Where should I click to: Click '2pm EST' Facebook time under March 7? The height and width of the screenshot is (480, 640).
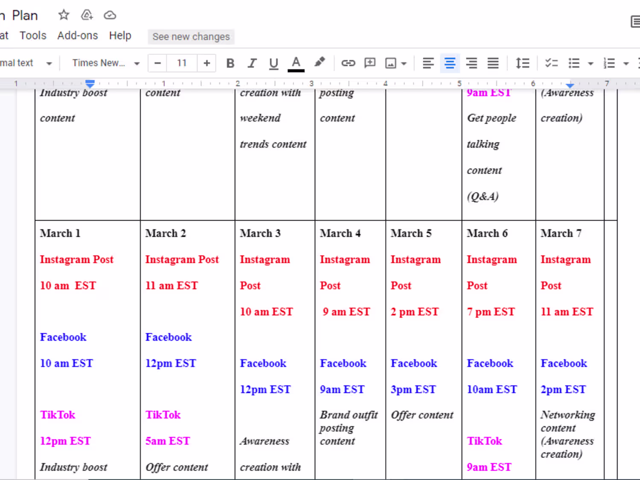(x=563, y=389)
